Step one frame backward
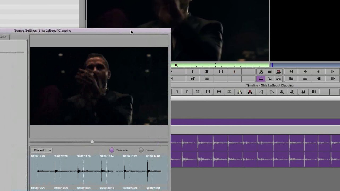 pos(319,72)
